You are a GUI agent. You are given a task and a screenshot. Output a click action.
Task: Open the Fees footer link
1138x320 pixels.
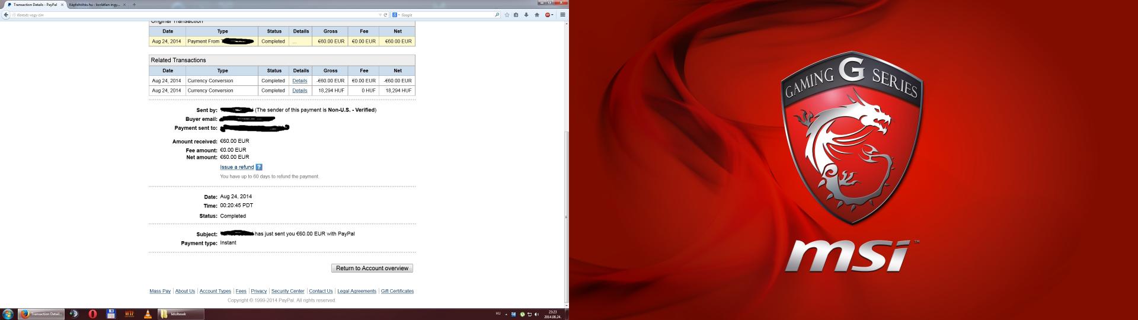241,291
